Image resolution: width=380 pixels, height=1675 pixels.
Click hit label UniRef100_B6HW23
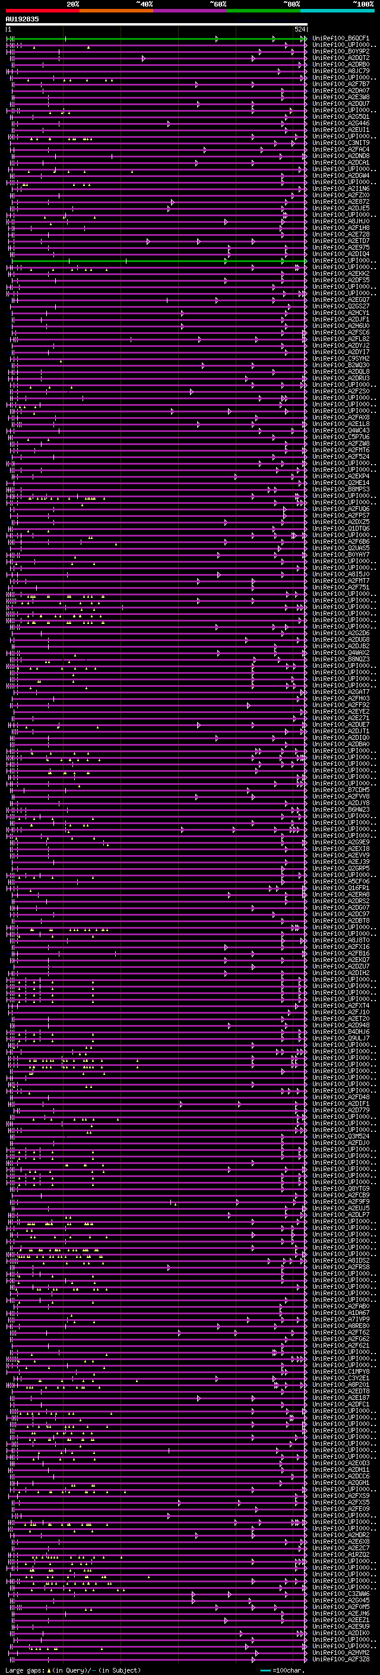tap(340, 809)
